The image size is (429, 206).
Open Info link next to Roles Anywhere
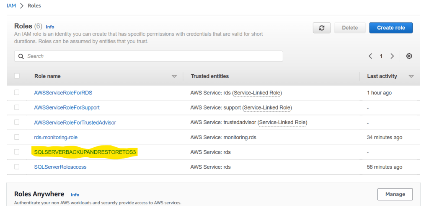coord(75,195)
